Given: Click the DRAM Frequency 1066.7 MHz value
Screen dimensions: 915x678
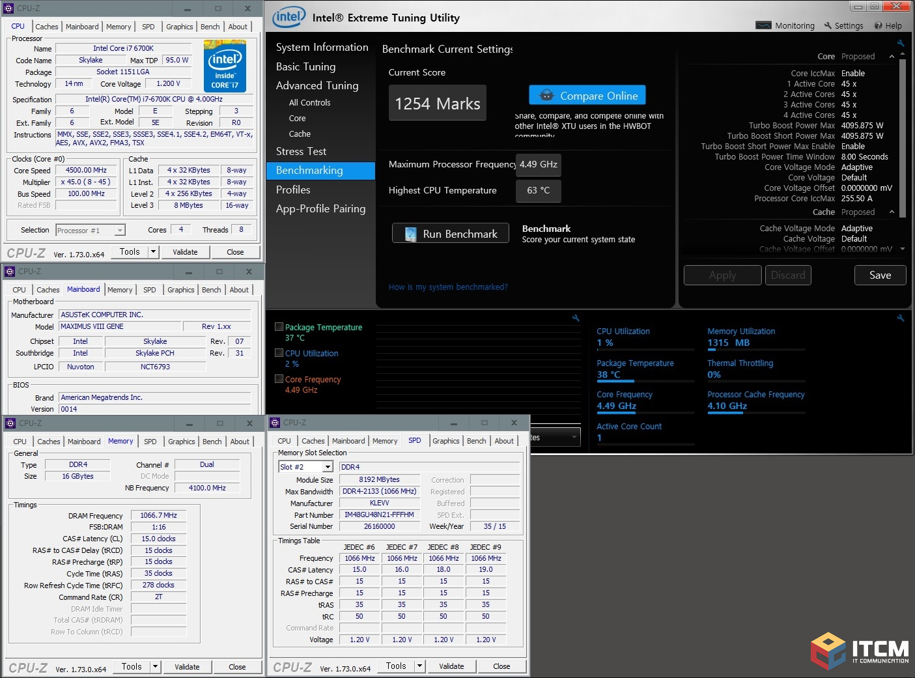Looking at the screenshot, I should pyautogui.click(x=158, y=515).
